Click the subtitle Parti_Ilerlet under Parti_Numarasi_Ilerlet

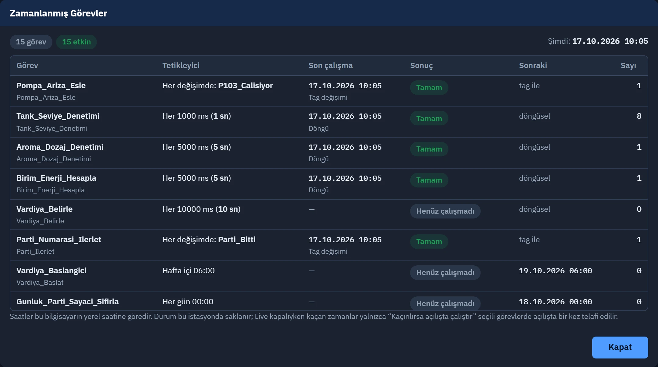pyautogui.click(x=35, y=251)
